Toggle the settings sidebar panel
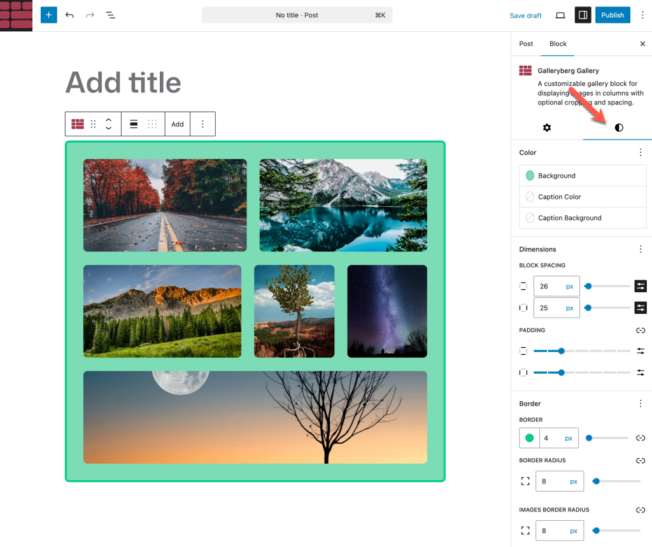Image resolution: width=652 pixels, height=547 pixels. (583, 15)
